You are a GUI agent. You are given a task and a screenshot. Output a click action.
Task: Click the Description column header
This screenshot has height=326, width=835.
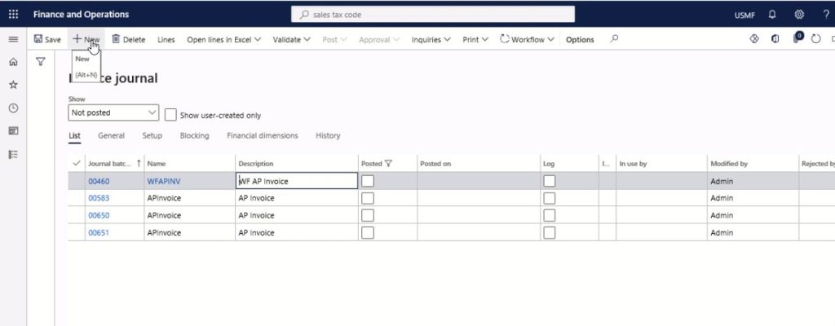coord(255,164)
